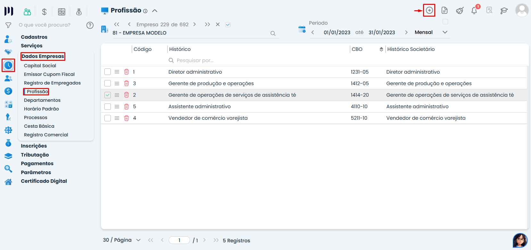Image resolution: width=531 pixels, height=250 pixels.
Task: Open the virtual assistant avatar
Action: [520, 240]
